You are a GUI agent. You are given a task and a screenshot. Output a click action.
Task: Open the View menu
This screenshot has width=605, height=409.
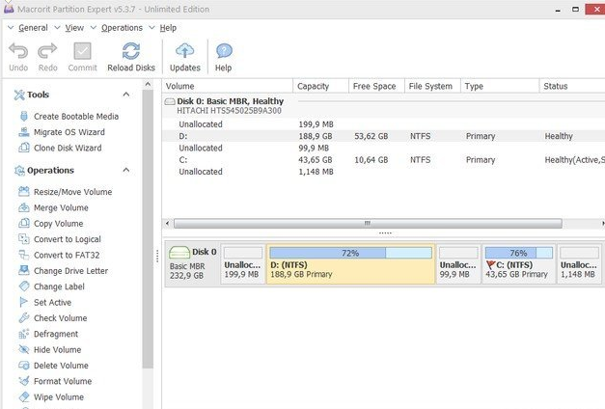pyautogui.click(x=74, y=28)
